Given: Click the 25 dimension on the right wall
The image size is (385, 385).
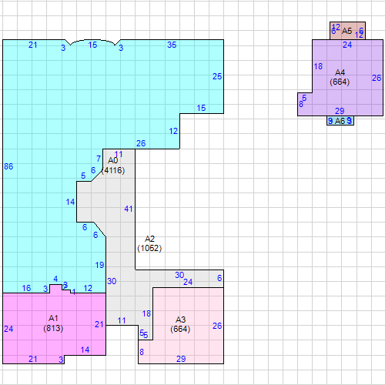Looking at the screenshot, I should (217, 76).
